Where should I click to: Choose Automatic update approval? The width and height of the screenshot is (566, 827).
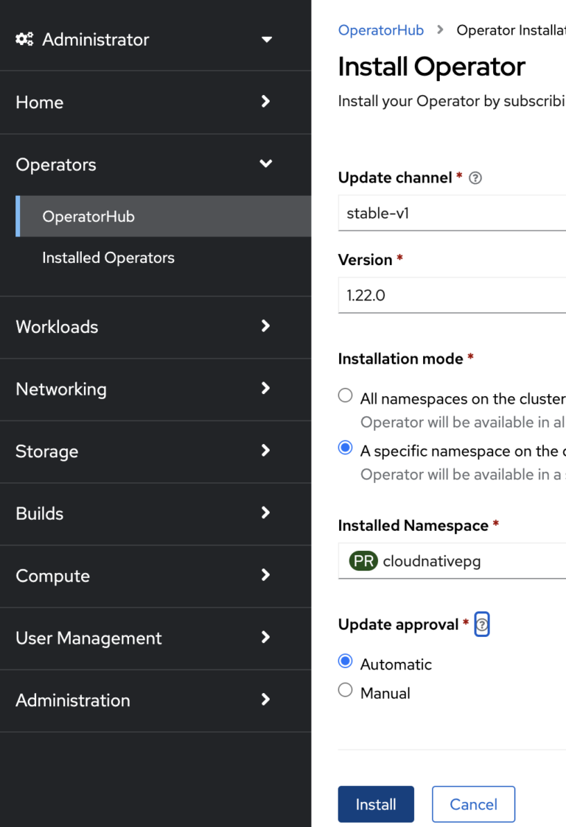coord(345,662)
